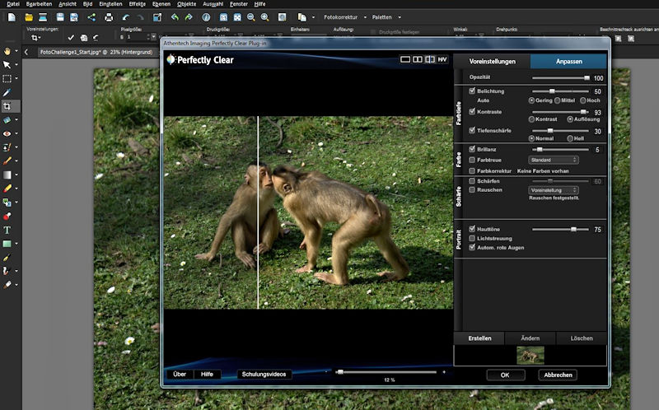
Task: Enable the Schärfen checkbox
Action: pos(472,180)
